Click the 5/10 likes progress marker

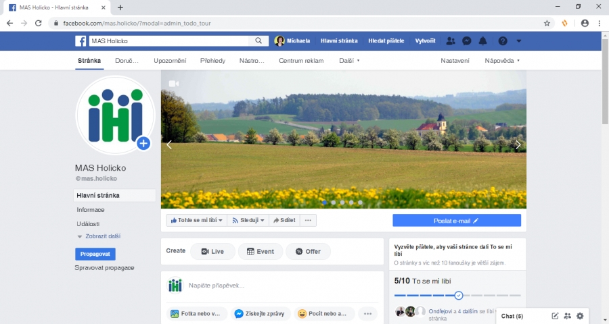pyautogui.click(x=458, y=296)
